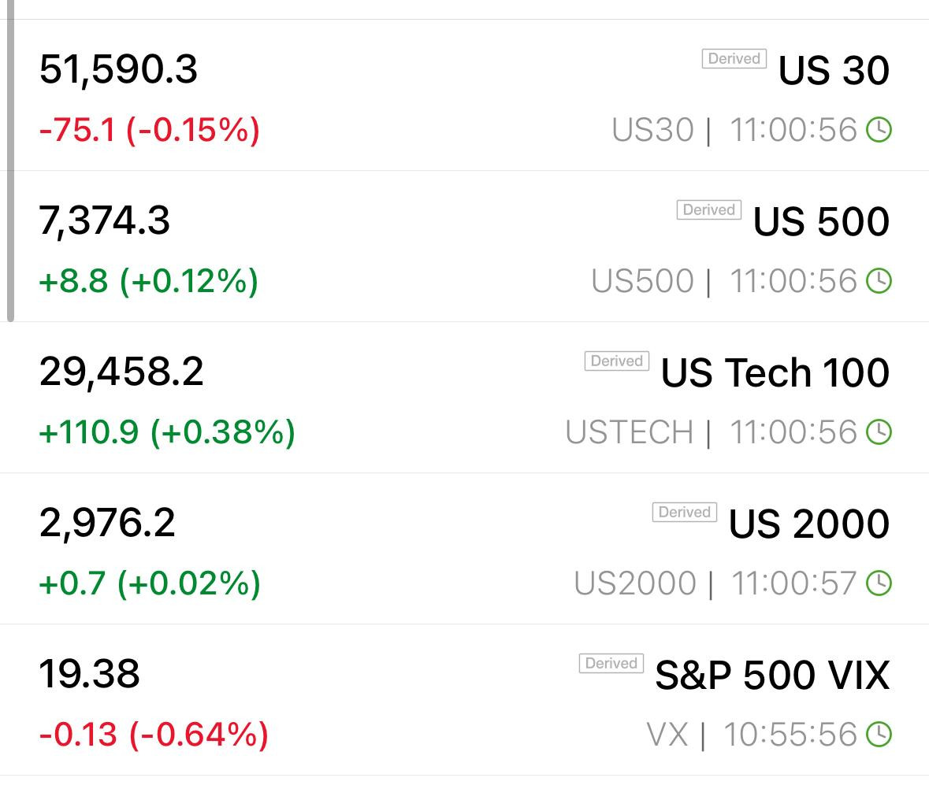Select the 29,458.2 price value

(x=121, y=372)
